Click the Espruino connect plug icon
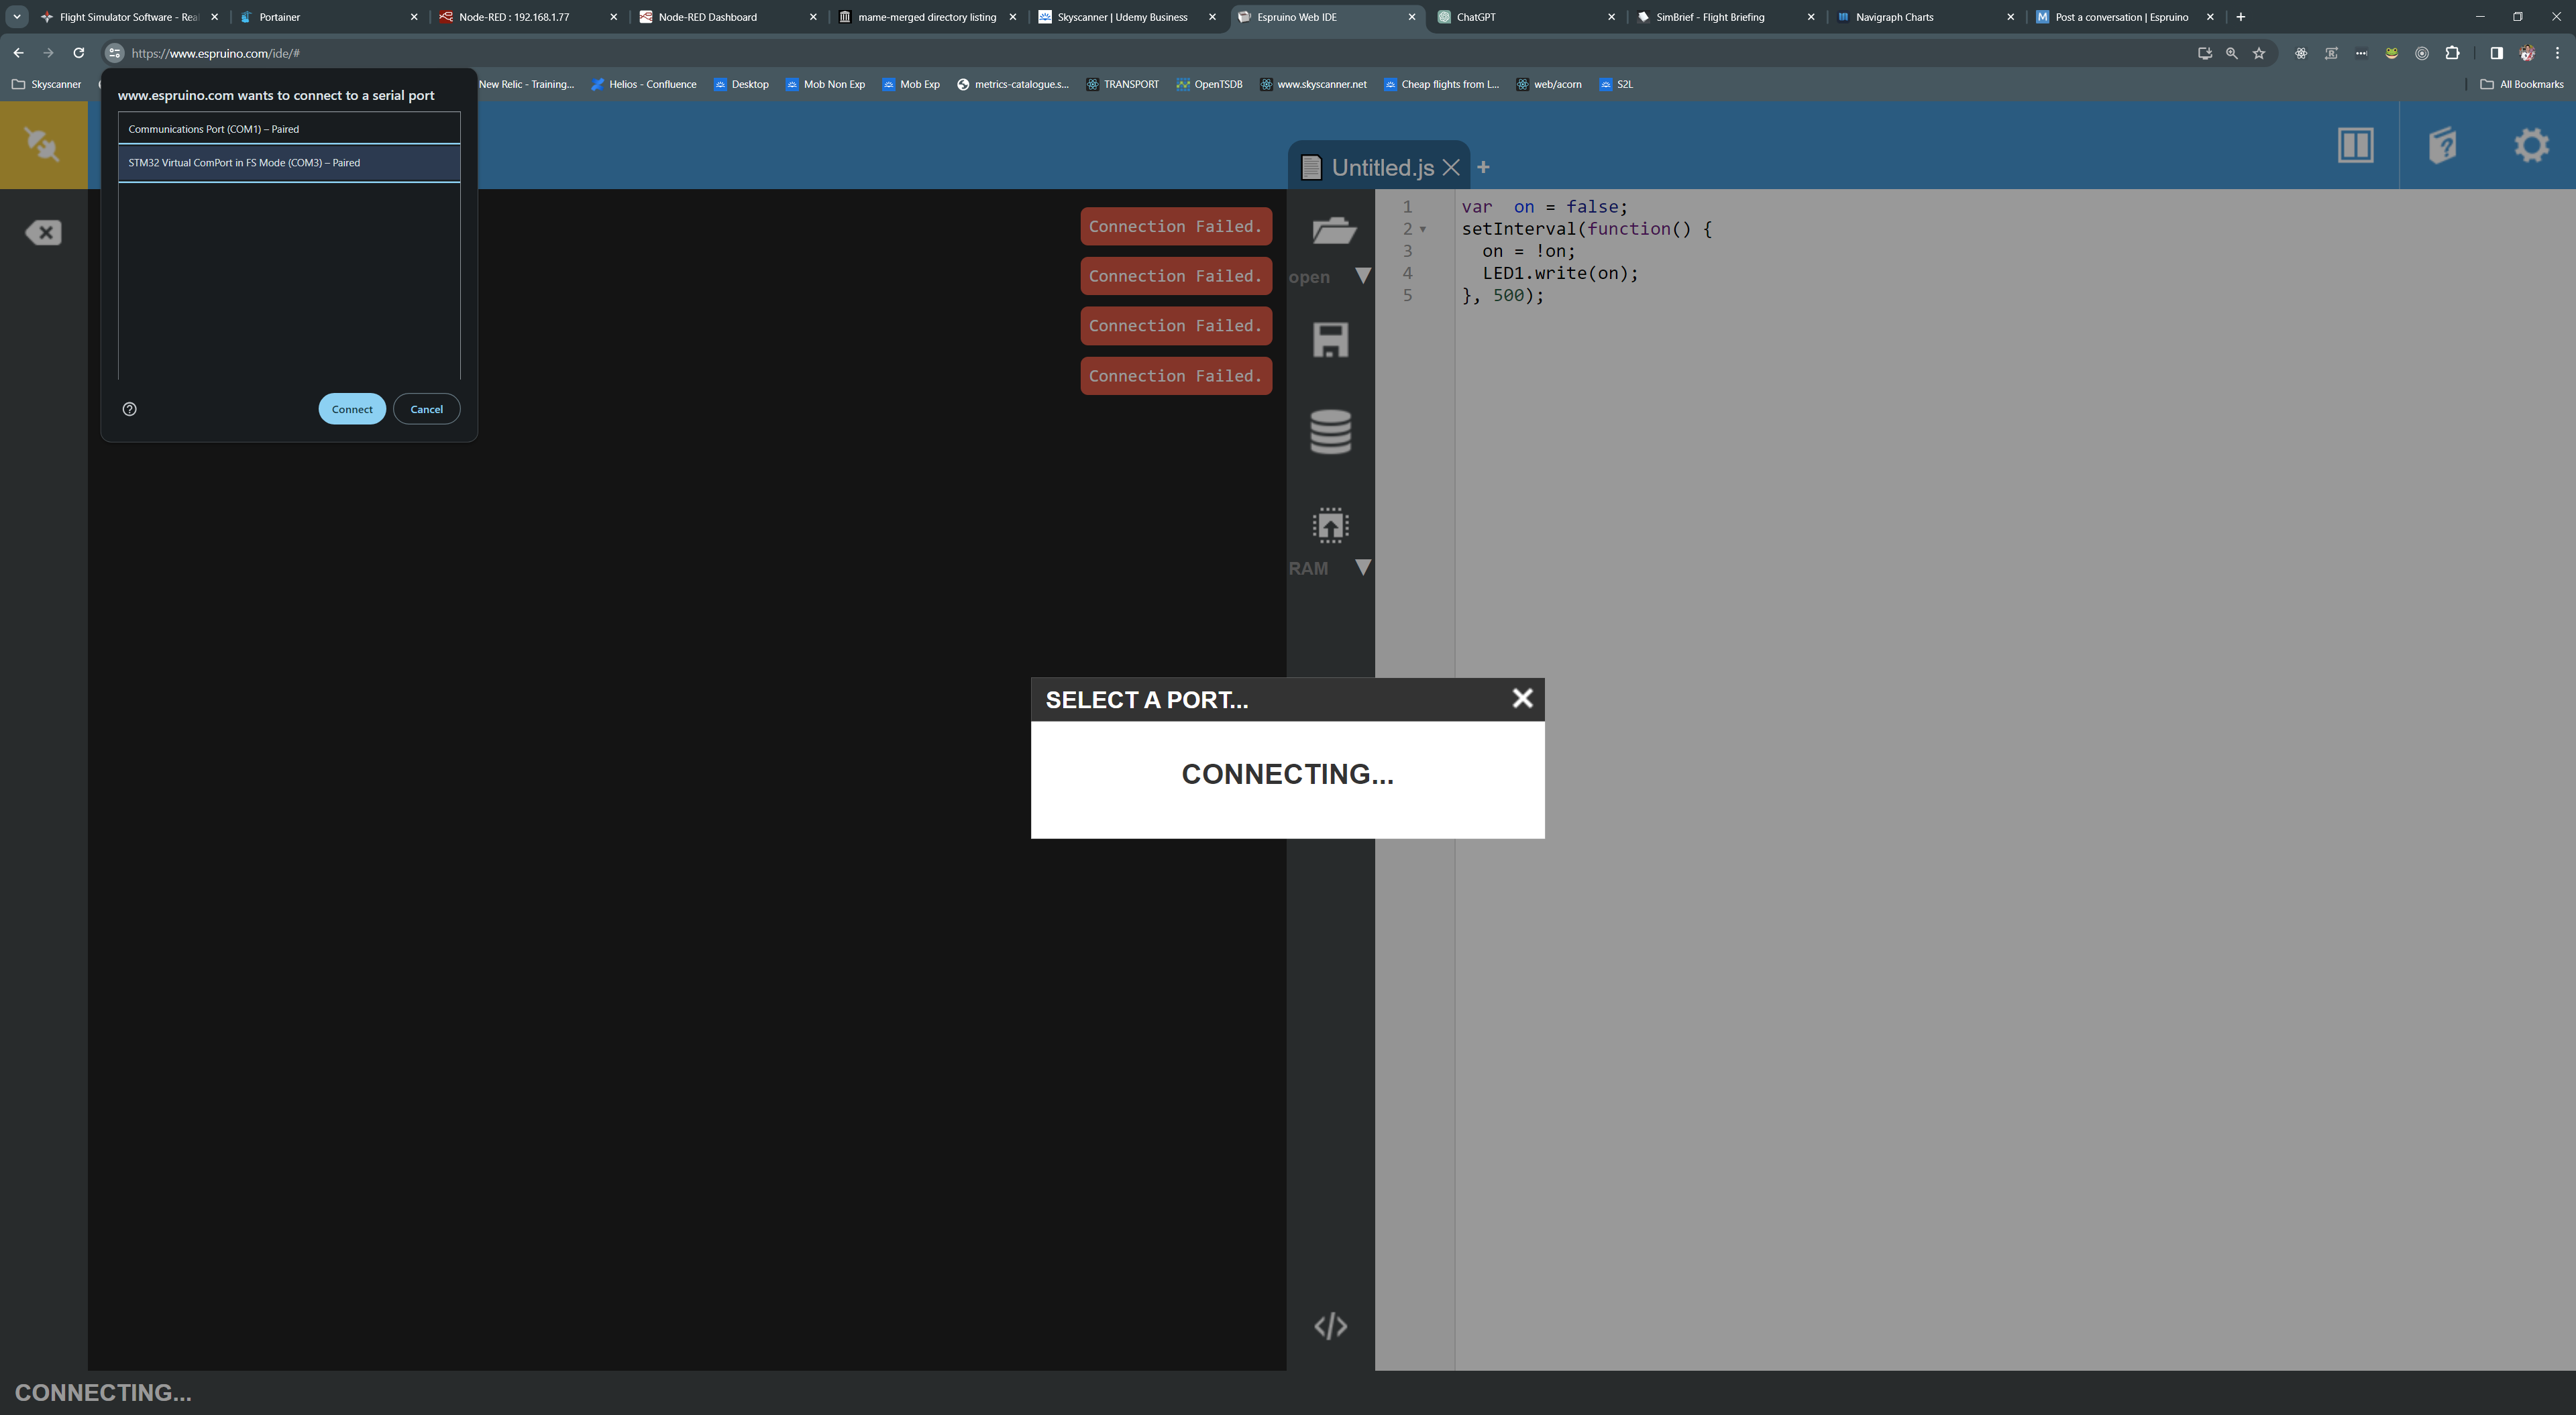This screenshot has width=2576, height=1415. 43,145
